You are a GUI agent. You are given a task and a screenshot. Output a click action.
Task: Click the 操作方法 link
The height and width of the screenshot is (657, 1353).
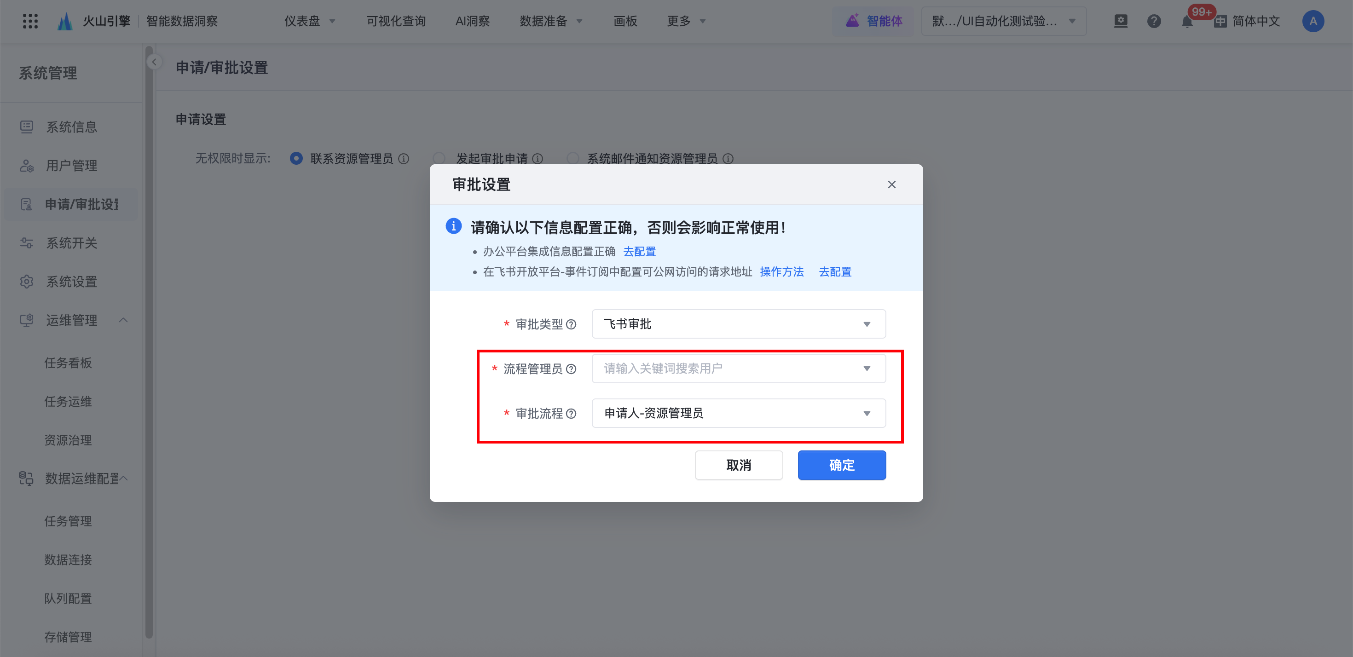coord(781,272)
